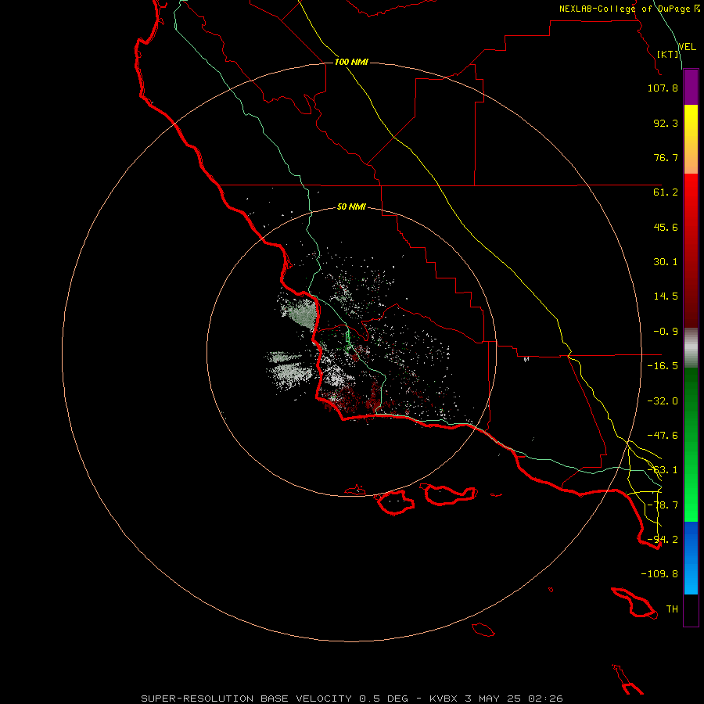Click the VEL legend title
704x704 pixels.
[687, 47]
